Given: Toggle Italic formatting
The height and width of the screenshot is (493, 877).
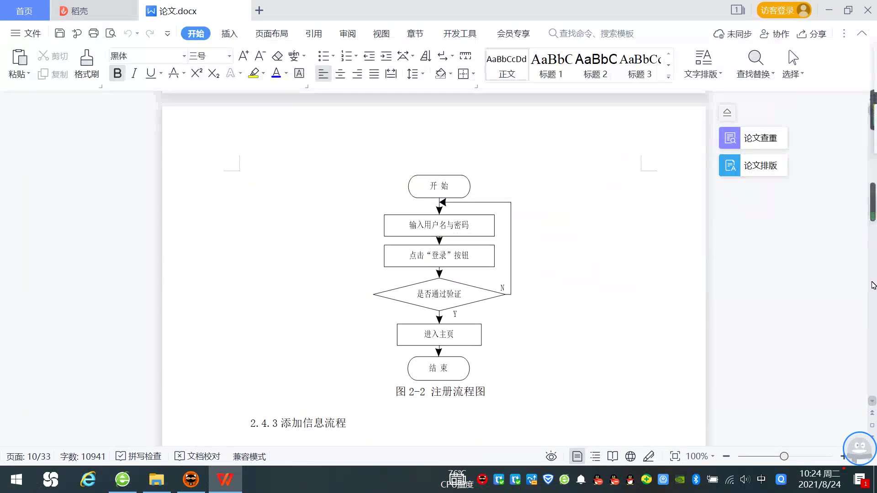Looking at the screenshot, I should click(134, 73).
